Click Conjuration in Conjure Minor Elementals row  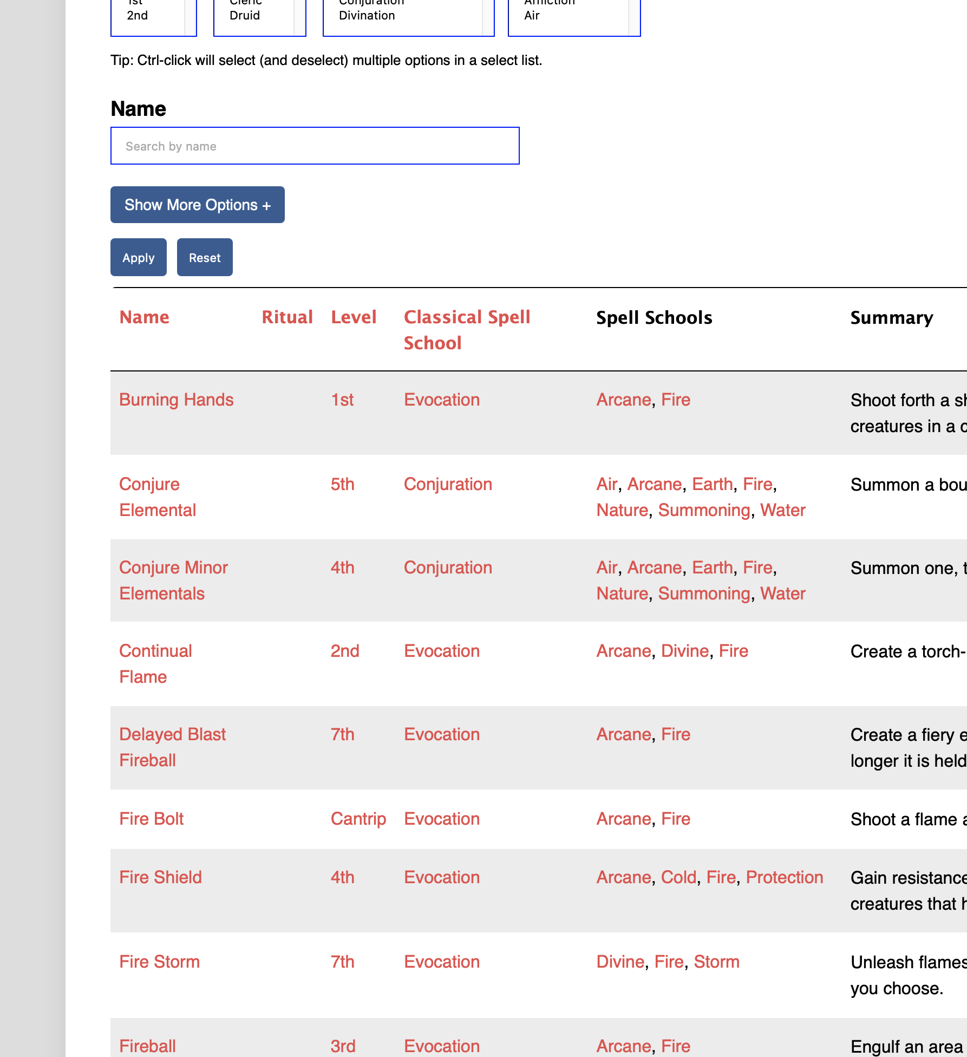click(x=448, y=567)
